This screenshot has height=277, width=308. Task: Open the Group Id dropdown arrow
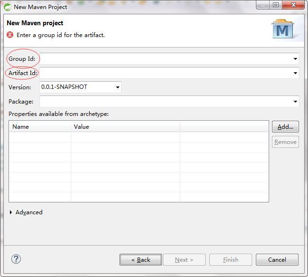coord(295,59)
